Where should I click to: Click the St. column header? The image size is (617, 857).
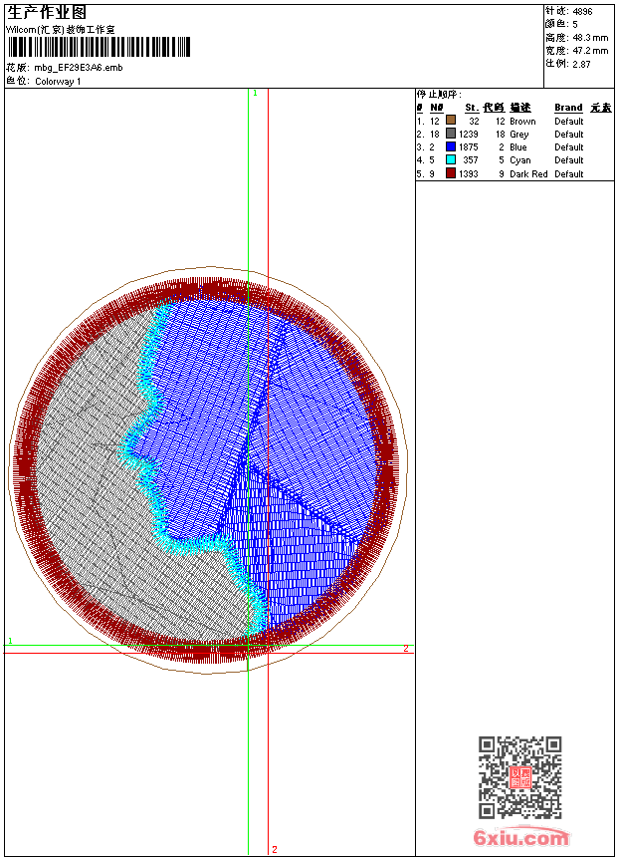(471, 108)
